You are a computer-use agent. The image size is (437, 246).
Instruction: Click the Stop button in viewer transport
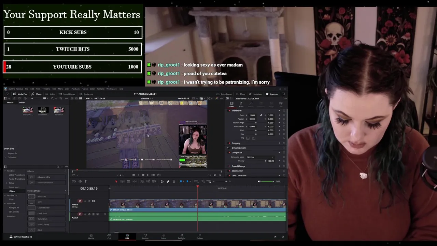click(x=143, y=175)
